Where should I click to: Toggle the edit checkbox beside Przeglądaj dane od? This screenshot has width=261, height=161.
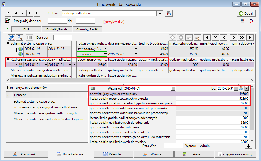coord(7,21)
